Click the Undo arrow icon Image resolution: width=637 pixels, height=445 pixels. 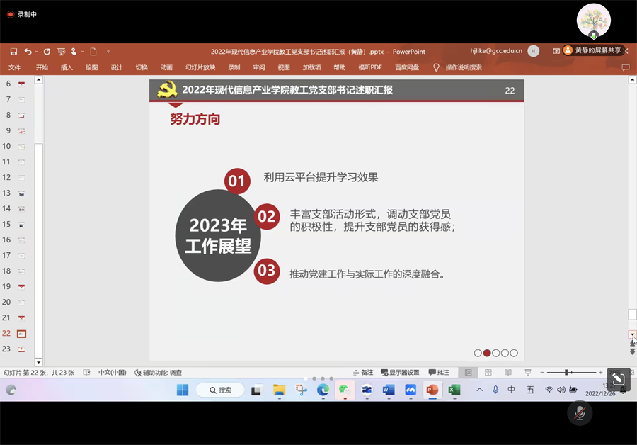28,51
